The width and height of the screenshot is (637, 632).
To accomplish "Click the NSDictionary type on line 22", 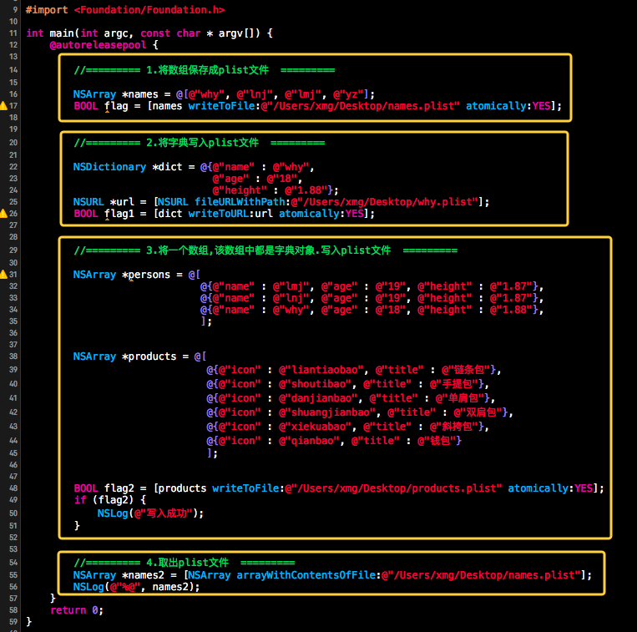I will click(x=109, y=167).
